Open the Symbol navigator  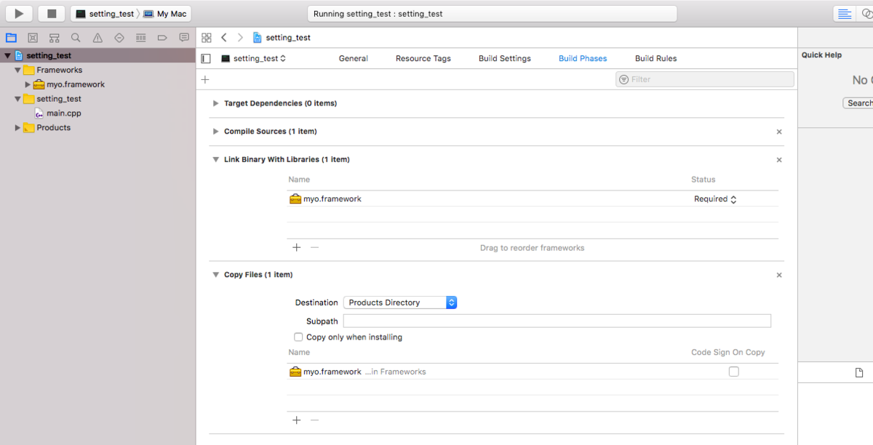[55, 38]
